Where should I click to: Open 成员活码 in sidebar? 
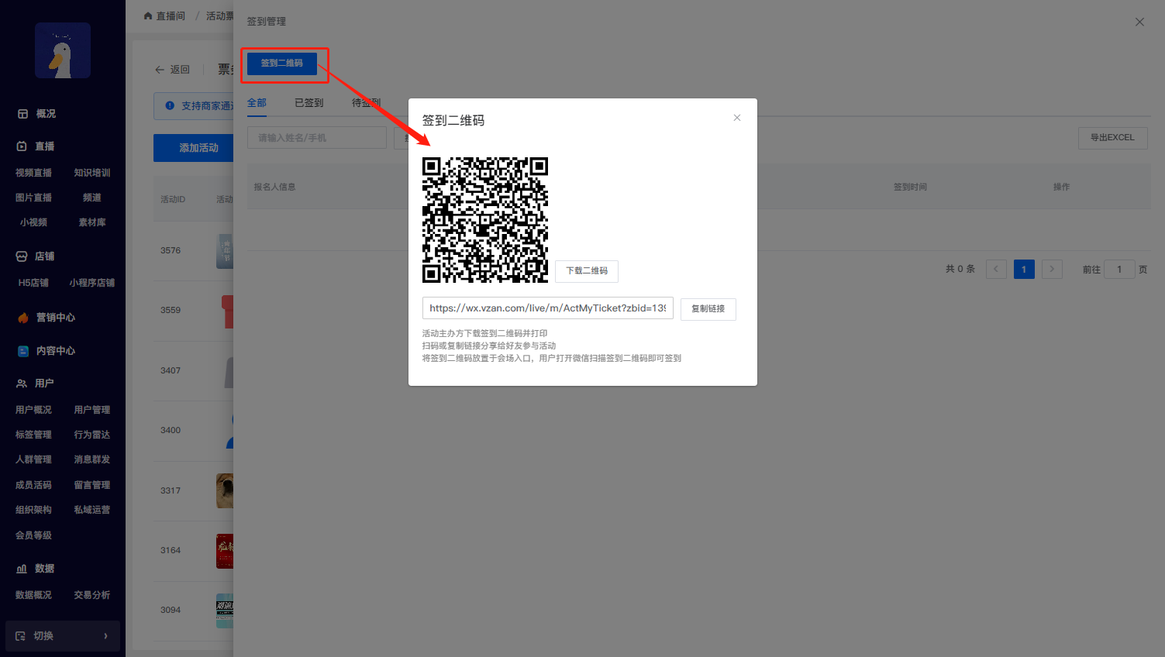[x=33, y=485]
